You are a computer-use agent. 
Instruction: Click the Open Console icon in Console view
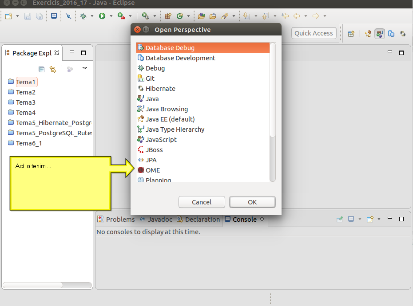[370, 219]
